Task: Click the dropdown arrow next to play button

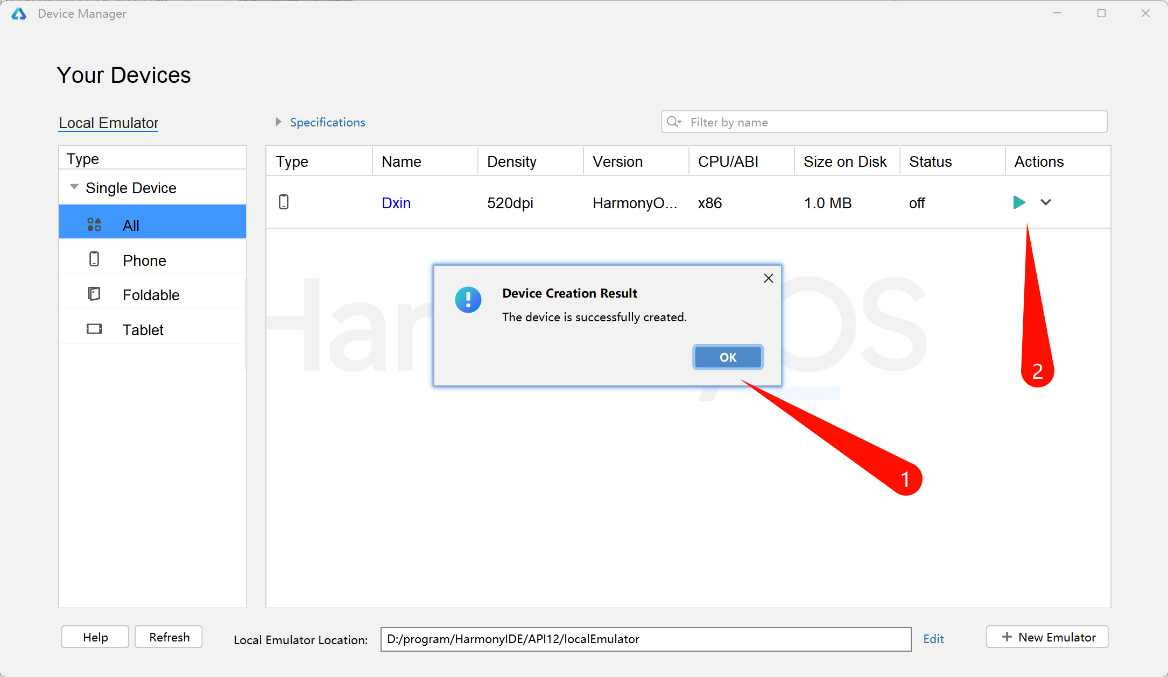Action: click(1045, 202)
